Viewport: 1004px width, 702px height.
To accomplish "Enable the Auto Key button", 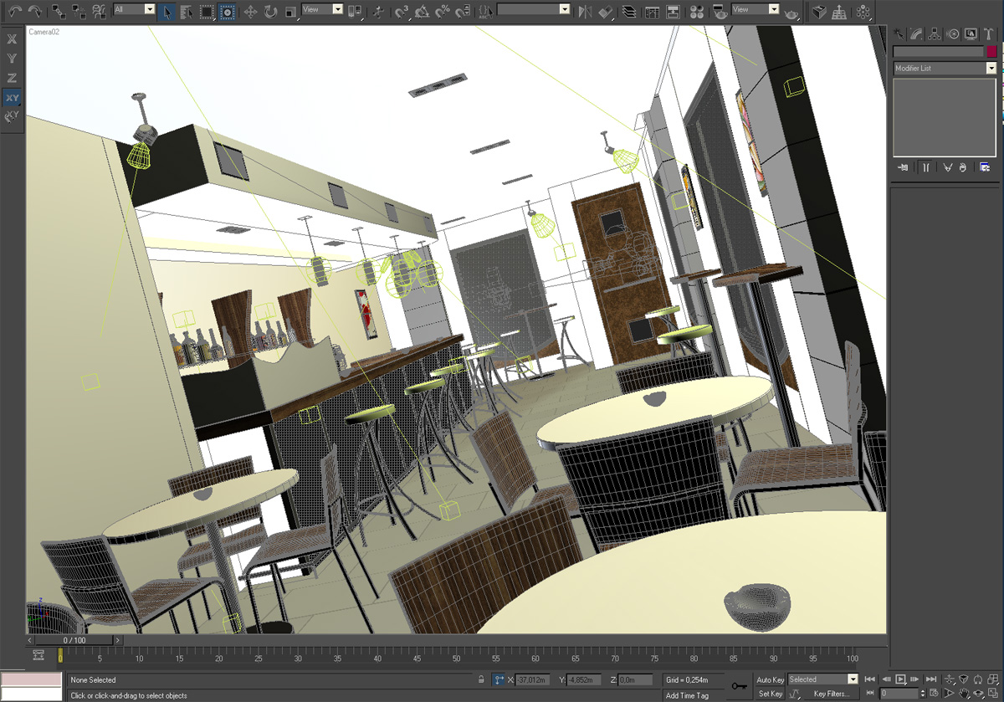I will point(770,679).
